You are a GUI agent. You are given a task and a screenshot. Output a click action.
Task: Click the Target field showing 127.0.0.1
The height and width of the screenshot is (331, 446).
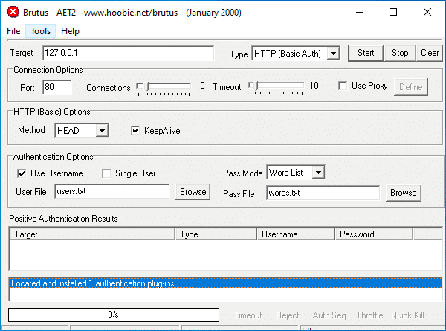point(129,53)
